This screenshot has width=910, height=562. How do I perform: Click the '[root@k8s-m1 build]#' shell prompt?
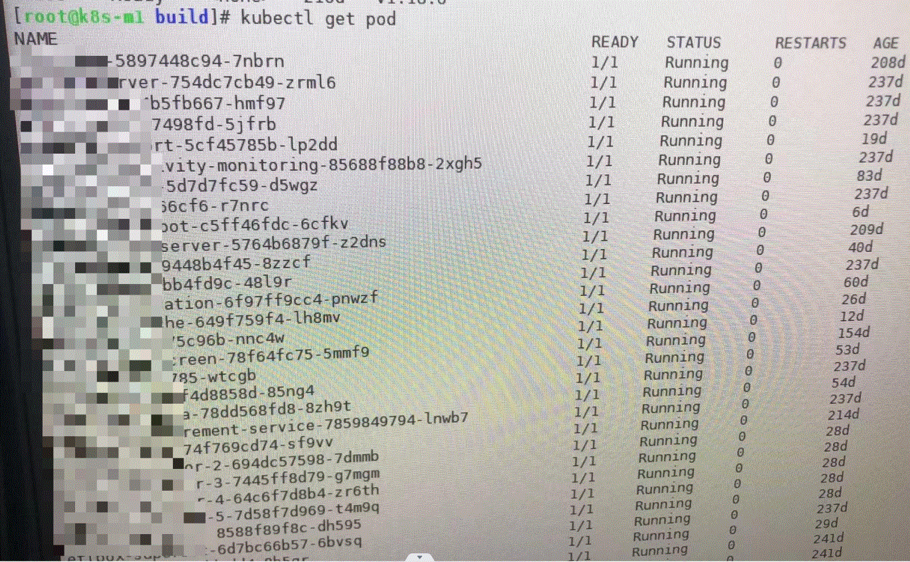coord(122,17)
